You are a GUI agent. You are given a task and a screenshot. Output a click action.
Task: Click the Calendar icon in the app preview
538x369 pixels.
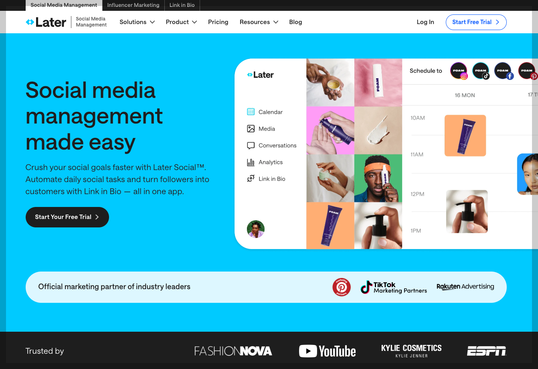pos(251,112)
